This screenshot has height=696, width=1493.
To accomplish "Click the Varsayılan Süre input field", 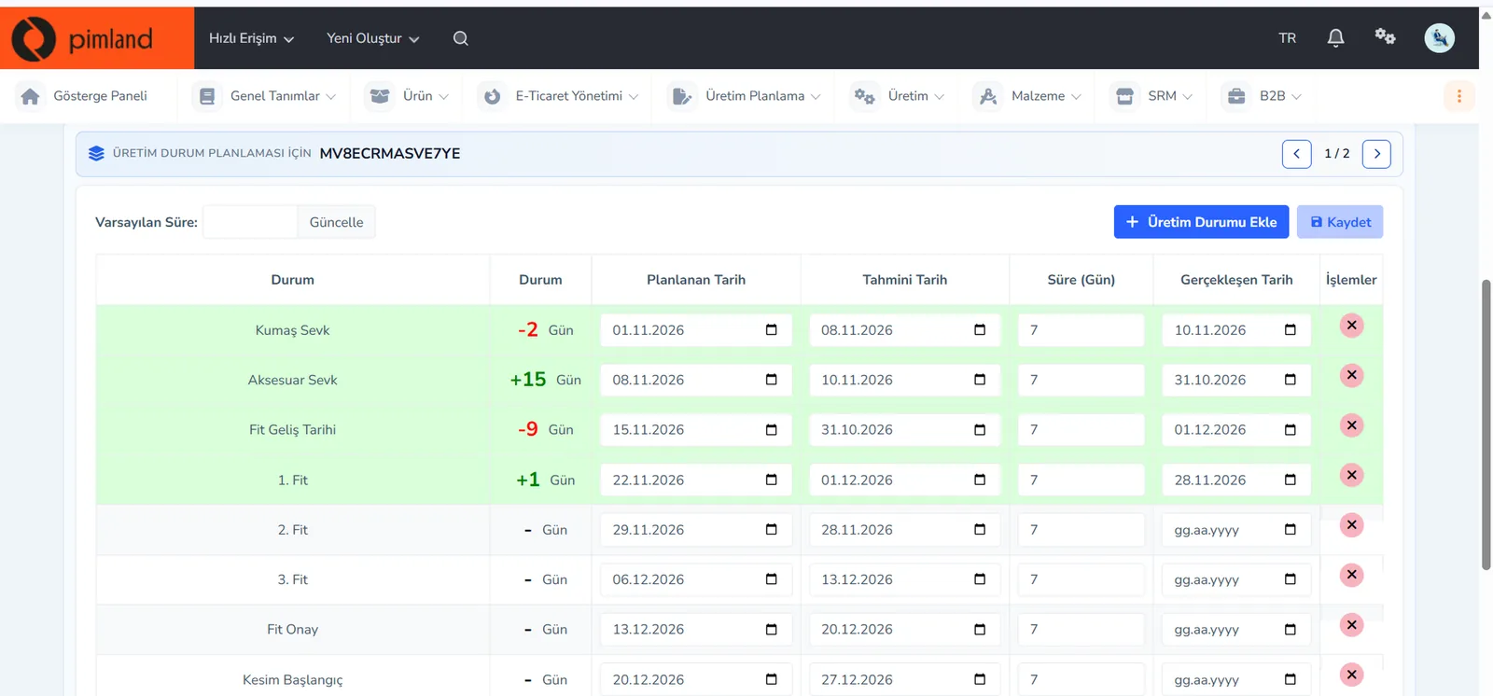I will 250,222.
